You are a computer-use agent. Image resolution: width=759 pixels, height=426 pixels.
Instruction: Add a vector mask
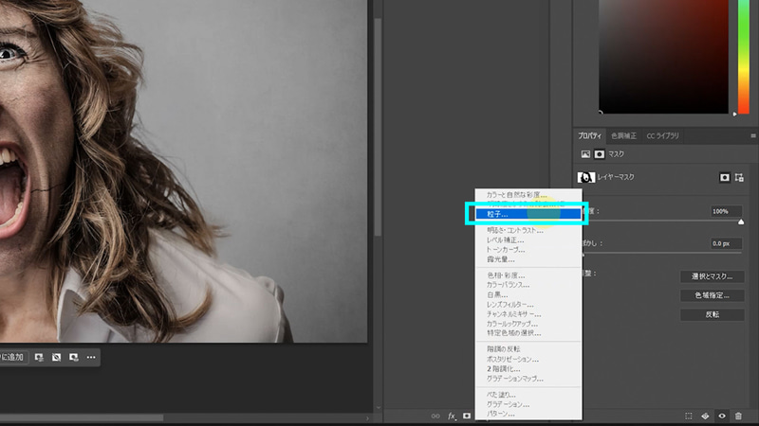click(739, 178)
